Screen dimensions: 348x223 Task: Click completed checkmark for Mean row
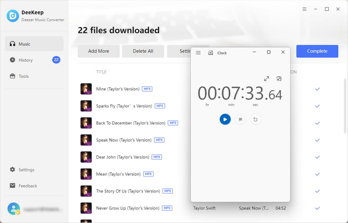[x=318, y=174]
